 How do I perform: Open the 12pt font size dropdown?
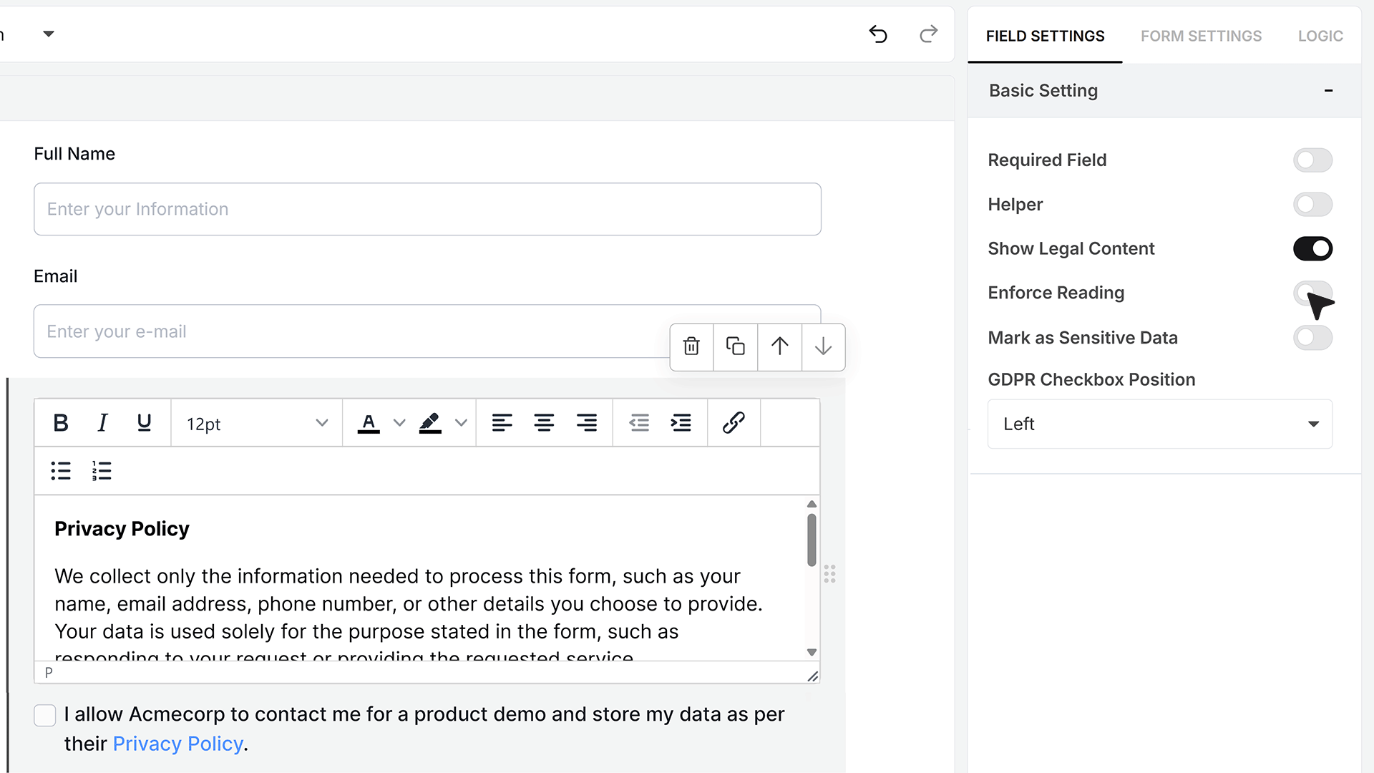pyautogui.click(x=256, y=424)
